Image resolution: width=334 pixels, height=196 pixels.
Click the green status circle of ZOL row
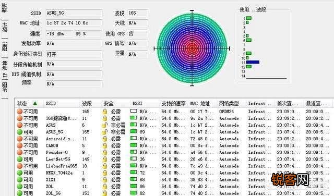[x=20, y=187]
